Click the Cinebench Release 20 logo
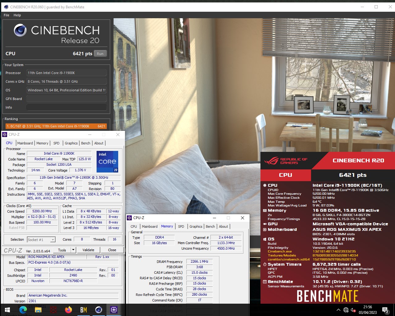The height and width of the screenshot is (316, 395). click(x=56, y=34)
